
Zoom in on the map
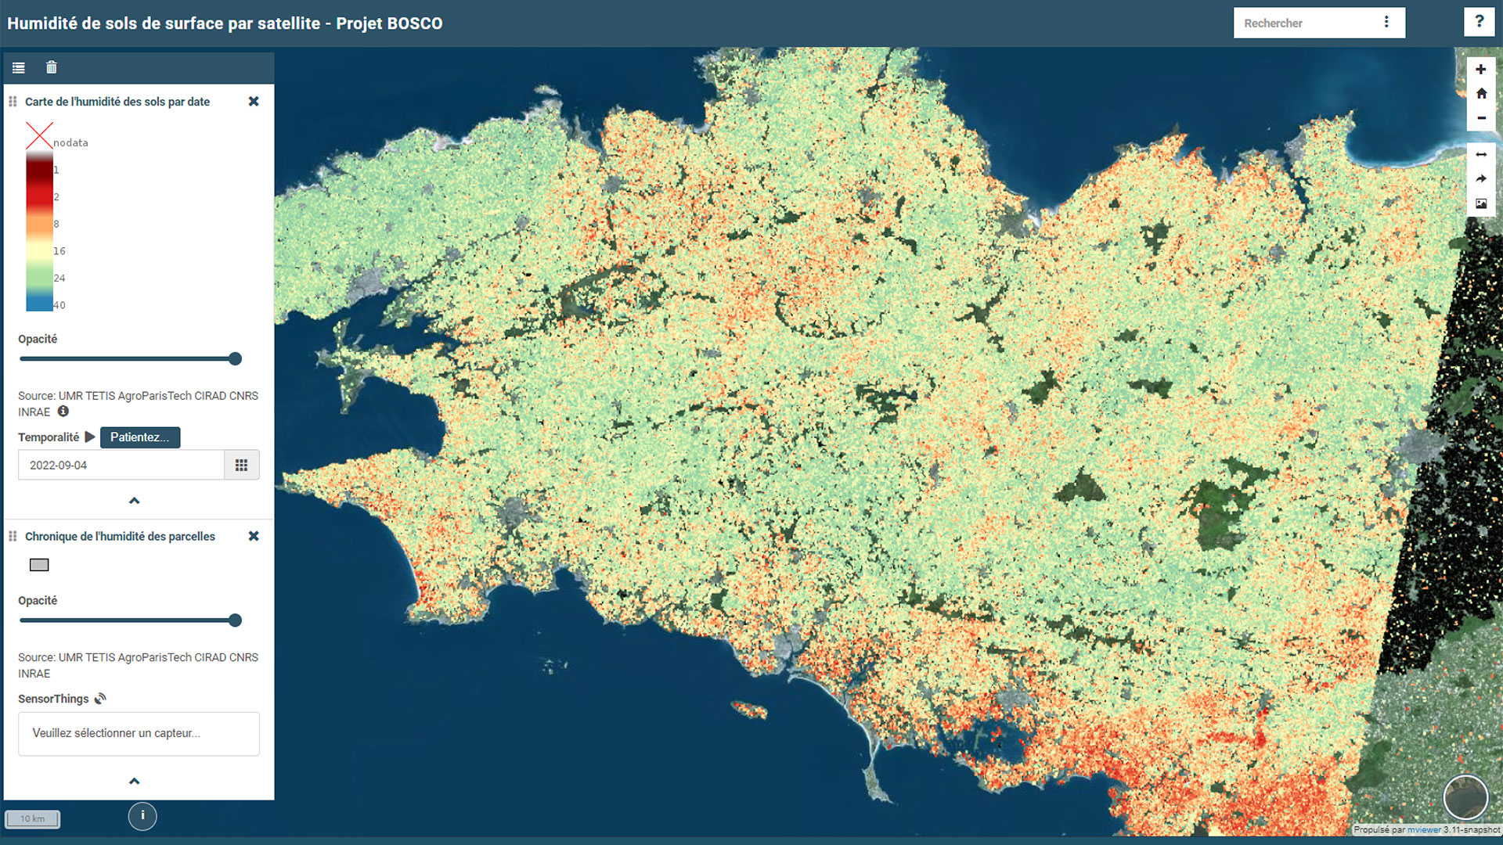(x=1481, y=70)
